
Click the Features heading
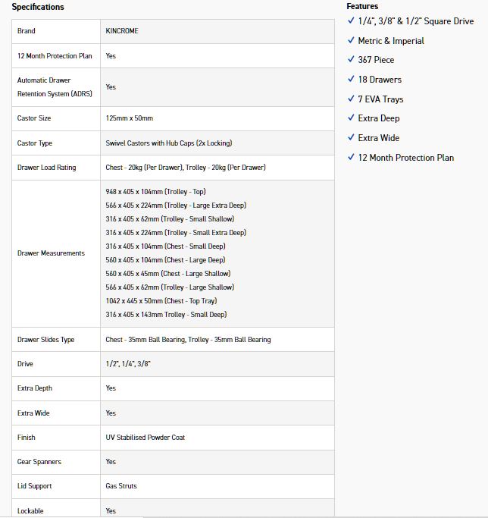pos(362,6)
